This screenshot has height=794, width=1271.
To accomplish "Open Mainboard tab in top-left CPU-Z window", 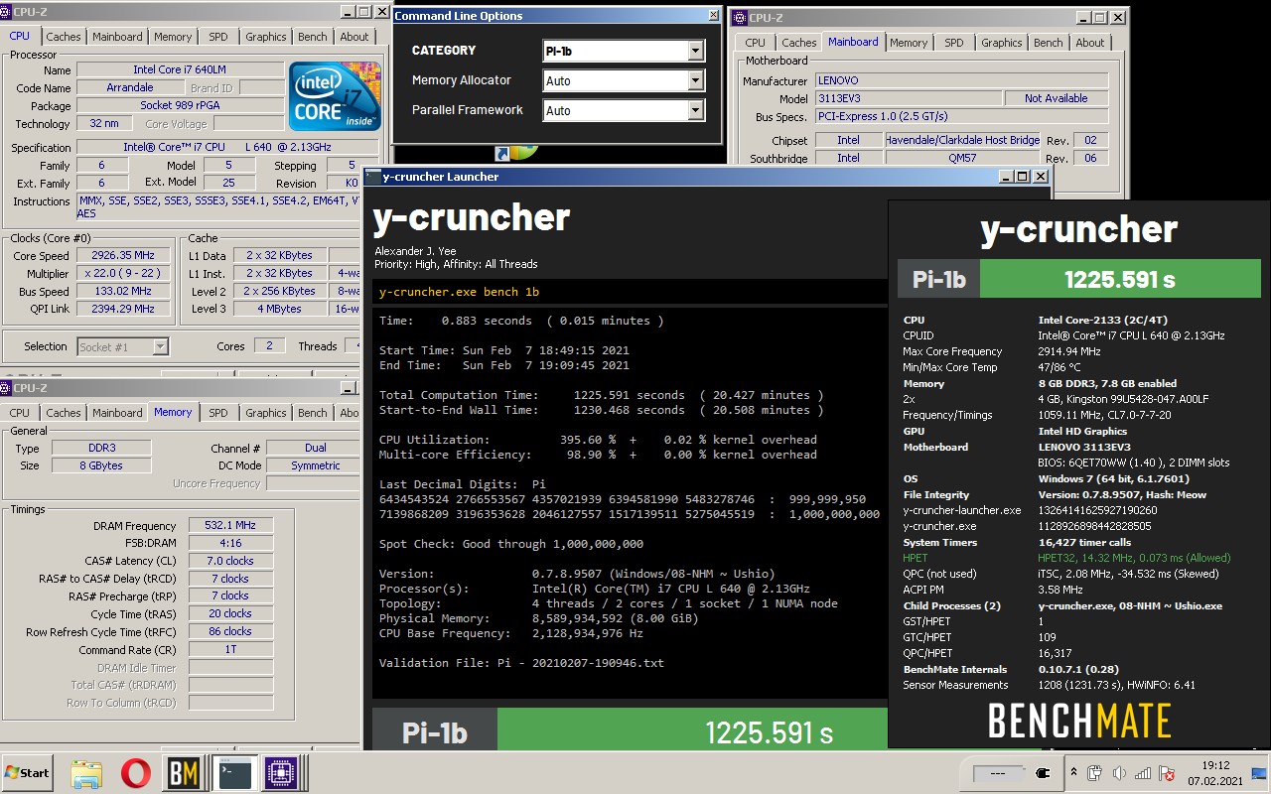I will click(x=117, y=37).
